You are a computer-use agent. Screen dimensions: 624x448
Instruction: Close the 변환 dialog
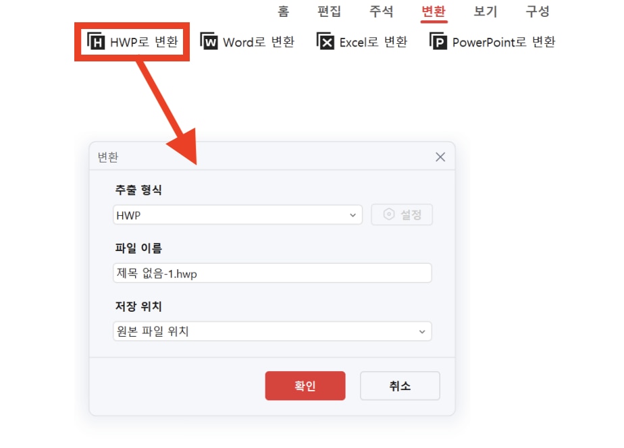tap(440, 157)
